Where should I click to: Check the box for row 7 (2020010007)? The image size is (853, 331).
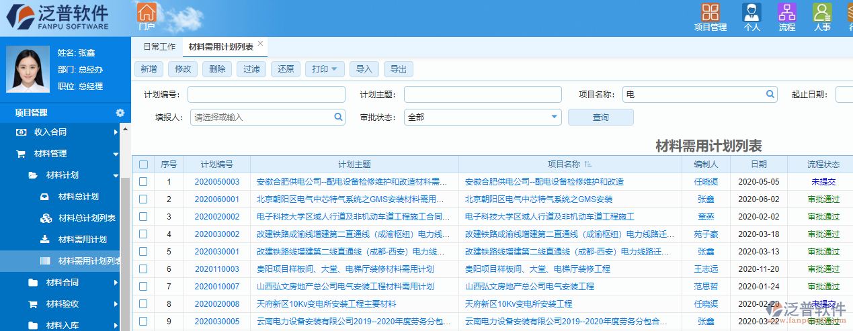pos(143,287)
